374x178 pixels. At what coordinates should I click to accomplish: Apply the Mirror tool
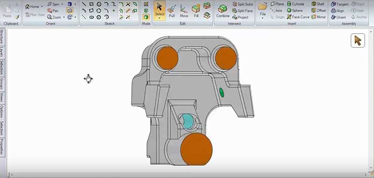[x=319, y=17]
